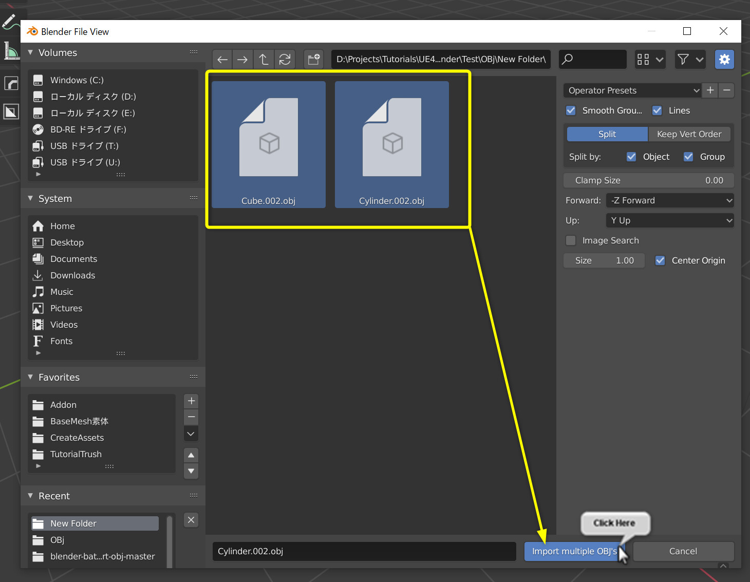The width and height of the screenshot is (750, 582).
Task: Add current folder to Favorites
Action: click(x=191, y=401)
